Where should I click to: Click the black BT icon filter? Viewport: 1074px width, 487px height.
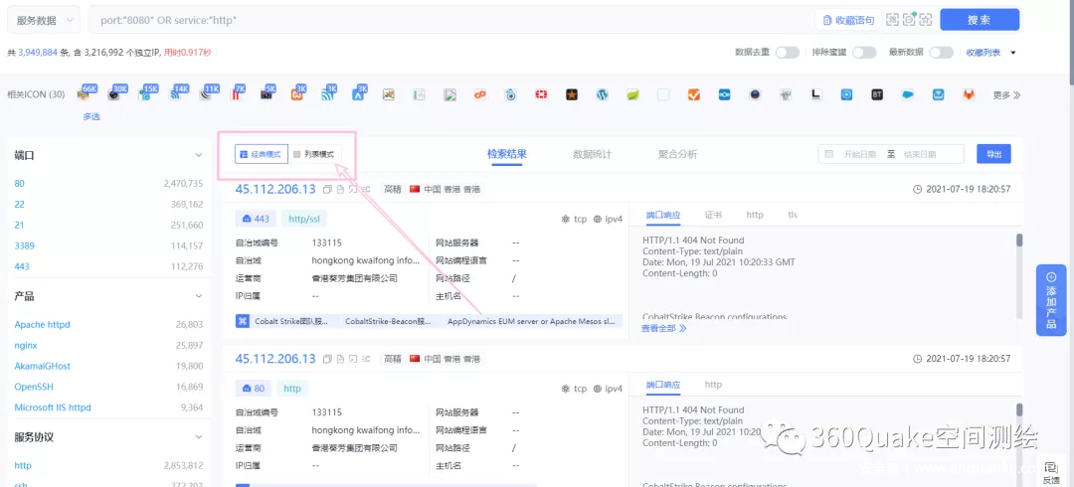point(877,94)
